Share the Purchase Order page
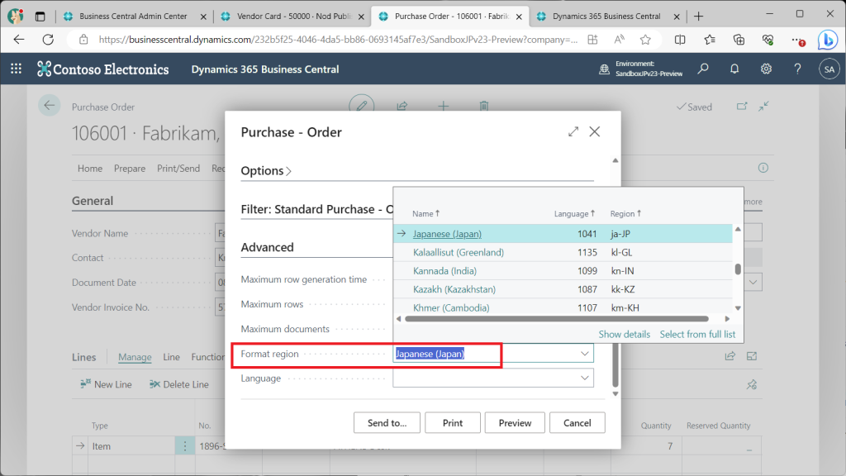The height and width of the screenshot is (476, 846). point(402,106)
